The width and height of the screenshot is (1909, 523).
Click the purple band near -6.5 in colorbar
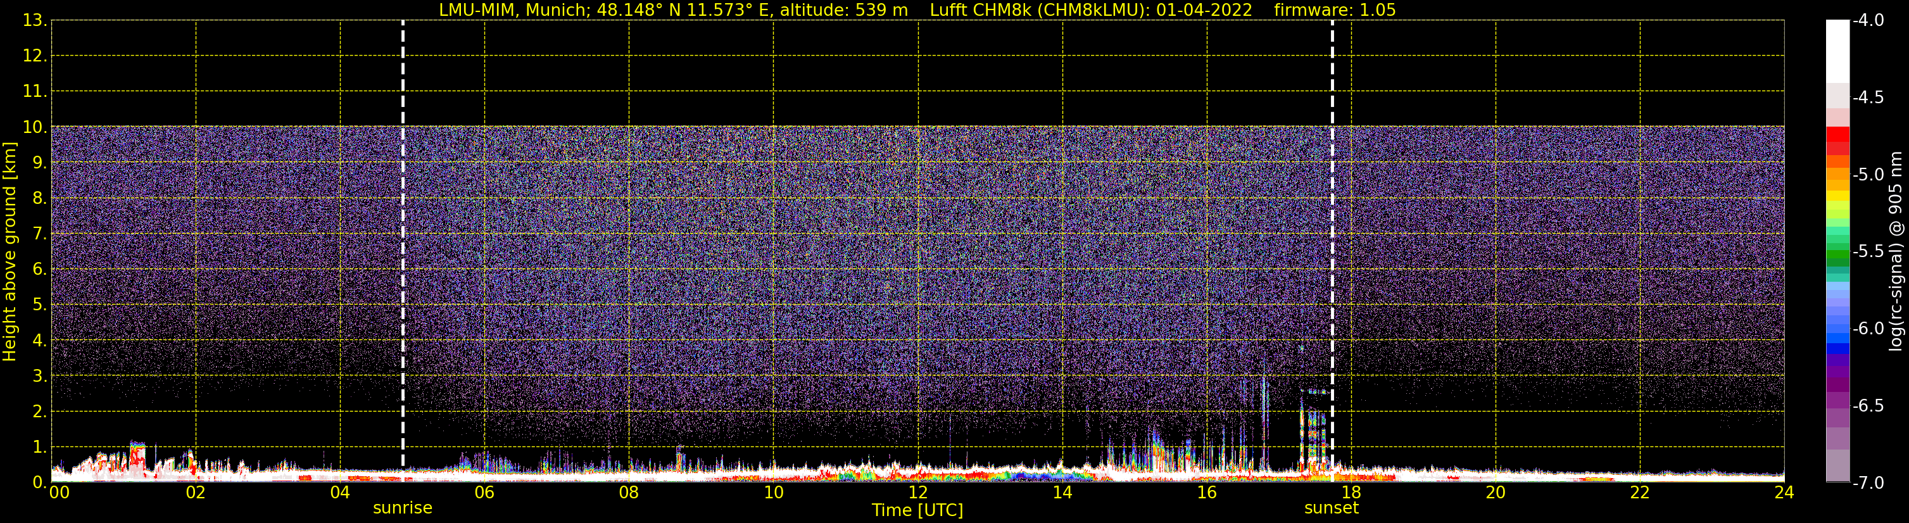point(1838,400)
